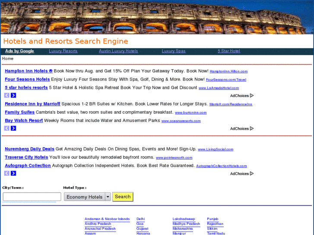The image size is (314, 235).
Task: Open Sikkim state link
Action: [212, 229]
